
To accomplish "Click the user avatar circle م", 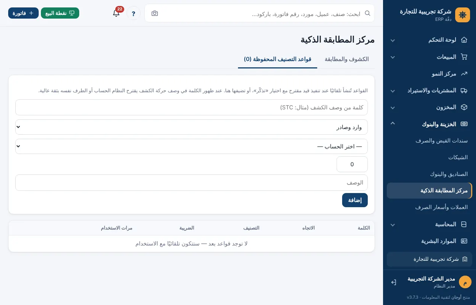I will (x=465, y=282).
